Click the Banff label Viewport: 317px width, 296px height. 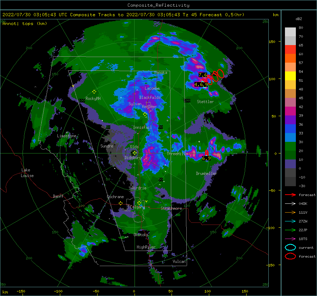pyautogui.click(x=58, y=196)
